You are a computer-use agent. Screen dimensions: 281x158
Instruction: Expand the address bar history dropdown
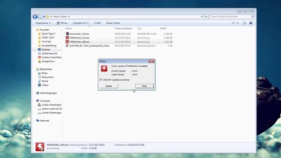(x=202, y=17)
